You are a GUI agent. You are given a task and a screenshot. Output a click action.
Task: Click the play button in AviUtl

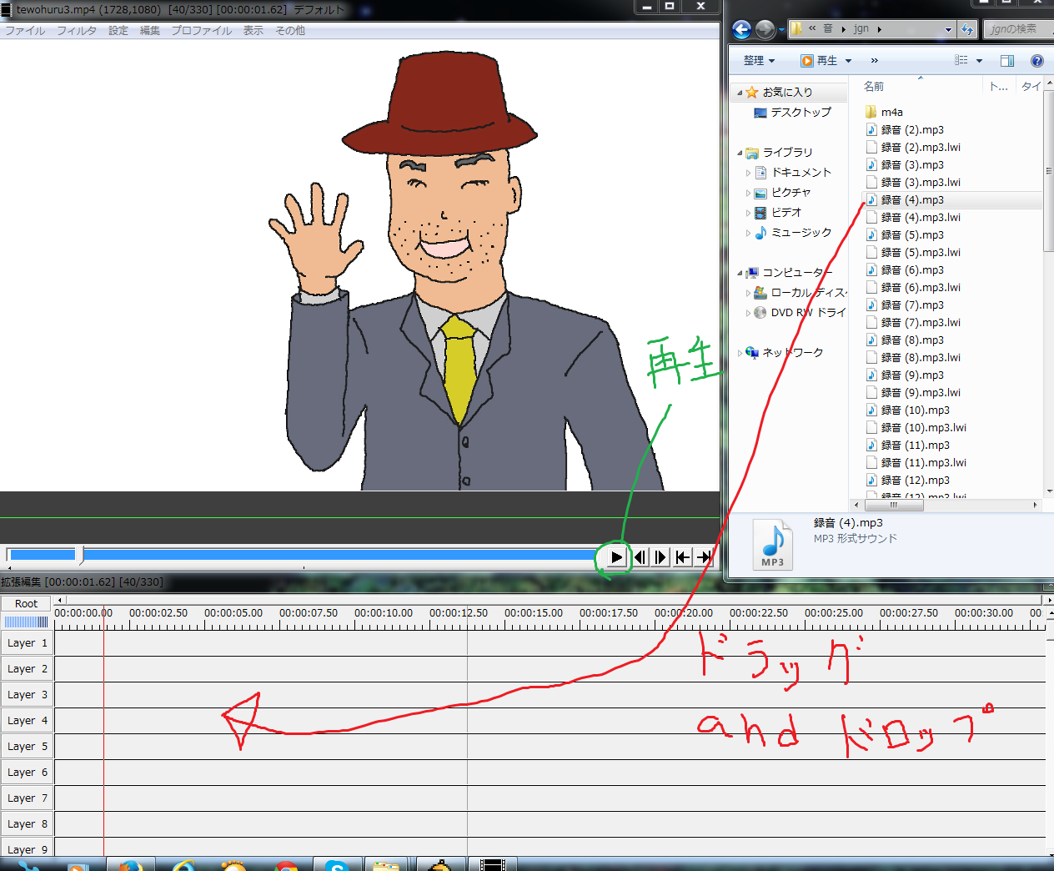tap(617, 557)
